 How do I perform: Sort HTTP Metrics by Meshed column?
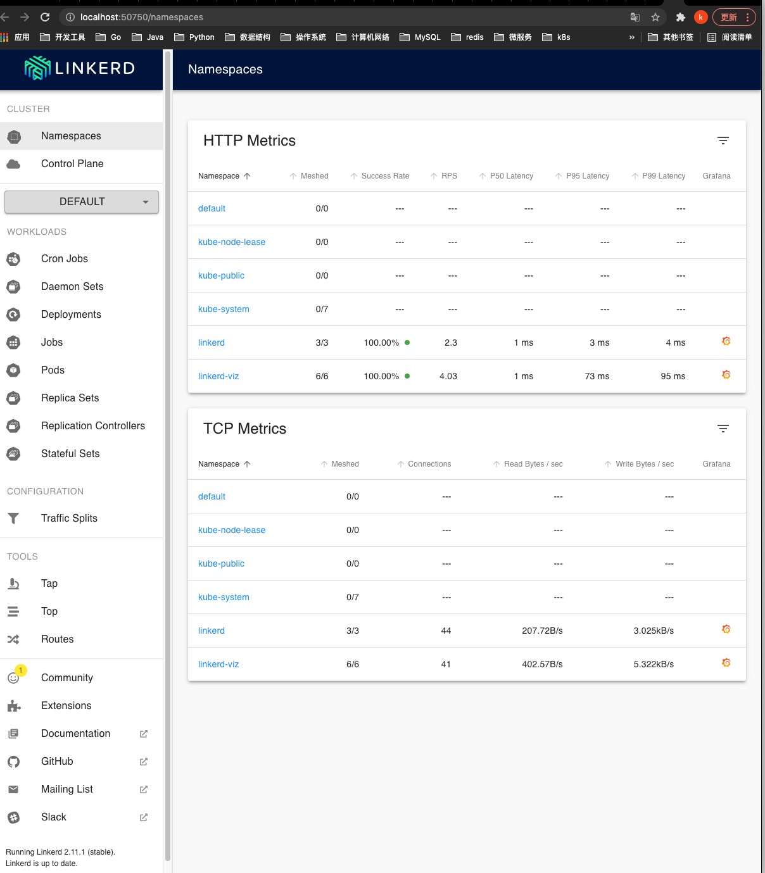pos(309,176)
